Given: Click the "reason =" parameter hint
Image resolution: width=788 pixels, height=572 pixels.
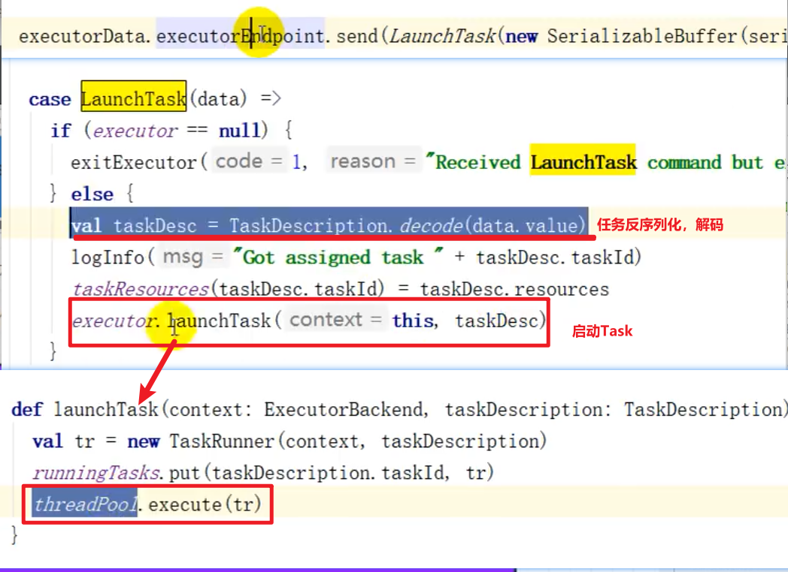Looking at the screenshot, I should coord(373,161).
